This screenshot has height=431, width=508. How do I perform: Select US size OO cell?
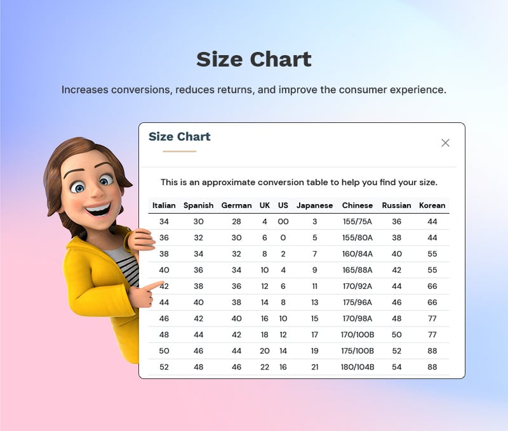(x=283, y=221)
